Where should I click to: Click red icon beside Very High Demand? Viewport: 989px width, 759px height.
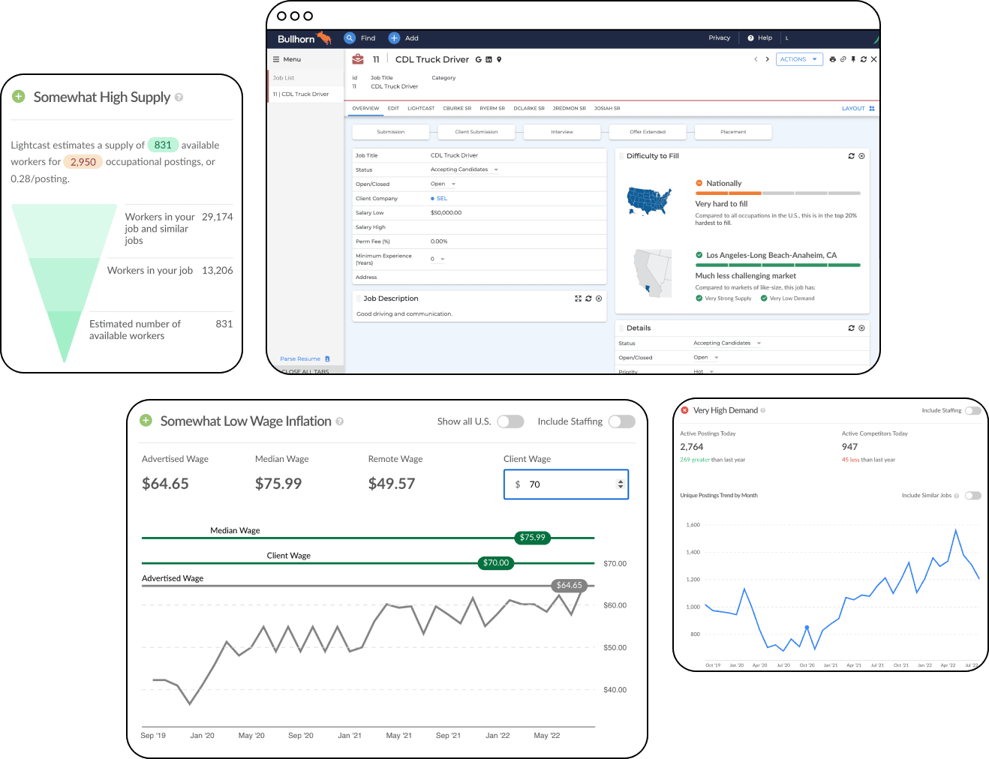tap(684, 410)
